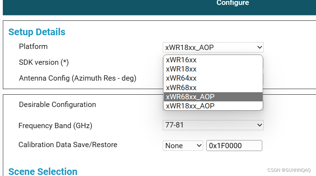Click the Platform field label
This screenshot has height=176, width=316.
pos(33,46)
